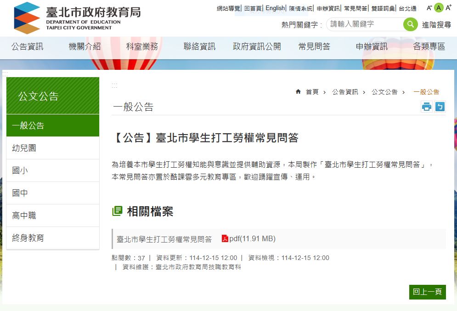Open the 申辦資訊 navigation menu

click(x=372, y=46)
